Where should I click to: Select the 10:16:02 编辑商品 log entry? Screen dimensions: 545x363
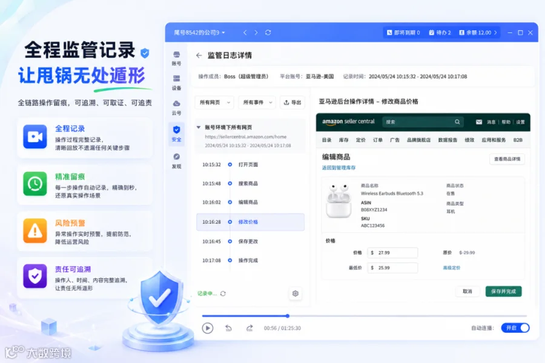[250, 202]
